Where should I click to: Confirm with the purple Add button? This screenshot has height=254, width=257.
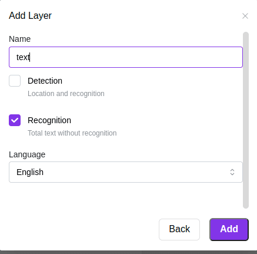[229, 229]
